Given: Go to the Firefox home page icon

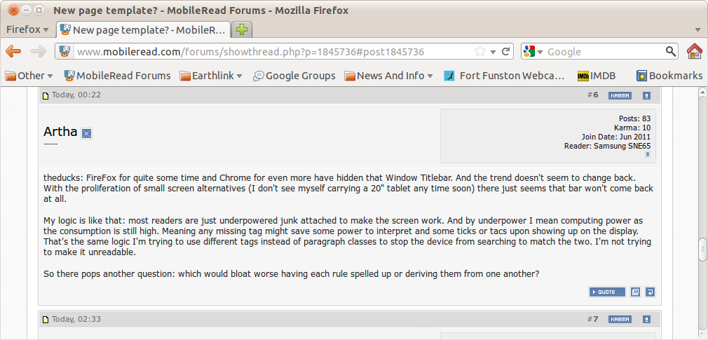Looking at the screenshot, I should pos(694,51).
